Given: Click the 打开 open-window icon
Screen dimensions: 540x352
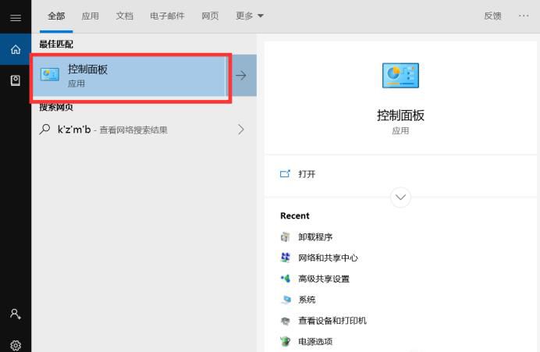Looking at the screenshot, I should tap(285, 173).
